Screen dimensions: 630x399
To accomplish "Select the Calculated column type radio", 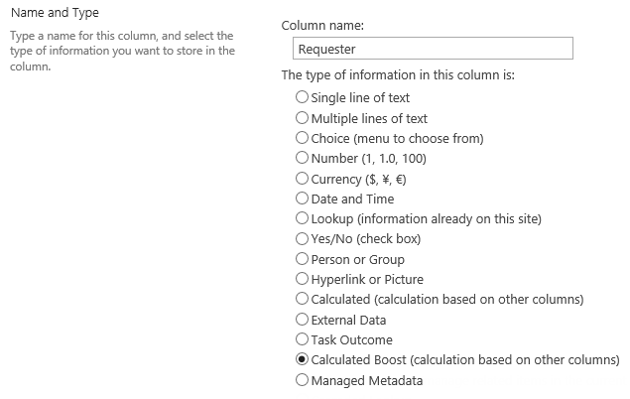I will (302, 299).
